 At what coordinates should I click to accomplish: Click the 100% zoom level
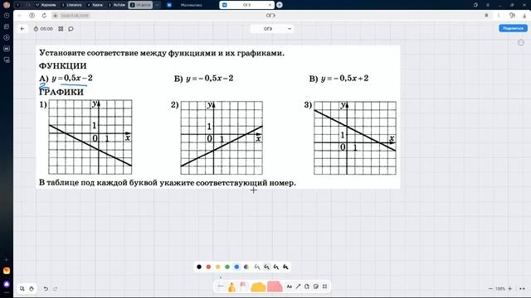(x=500, y=289)
